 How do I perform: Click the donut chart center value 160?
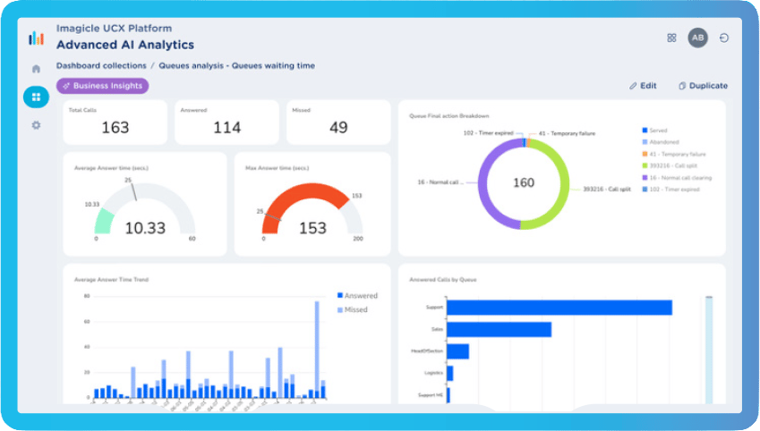pyautogui.click(x=524, y=182)
